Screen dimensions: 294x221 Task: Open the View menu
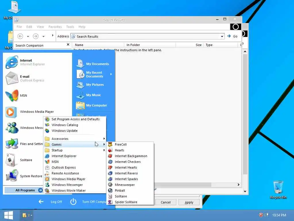[x=40, y=27]
